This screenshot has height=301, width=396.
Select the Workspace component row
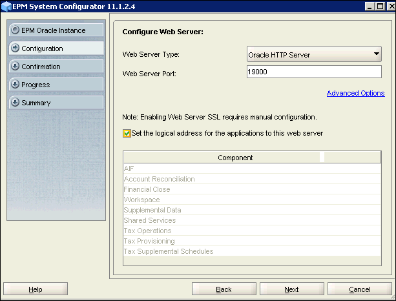[x=252, y=200]
